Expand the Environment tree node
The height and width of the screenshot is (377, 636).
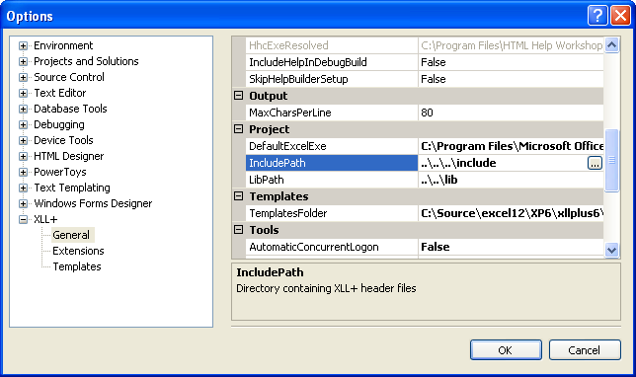[23, 45]
